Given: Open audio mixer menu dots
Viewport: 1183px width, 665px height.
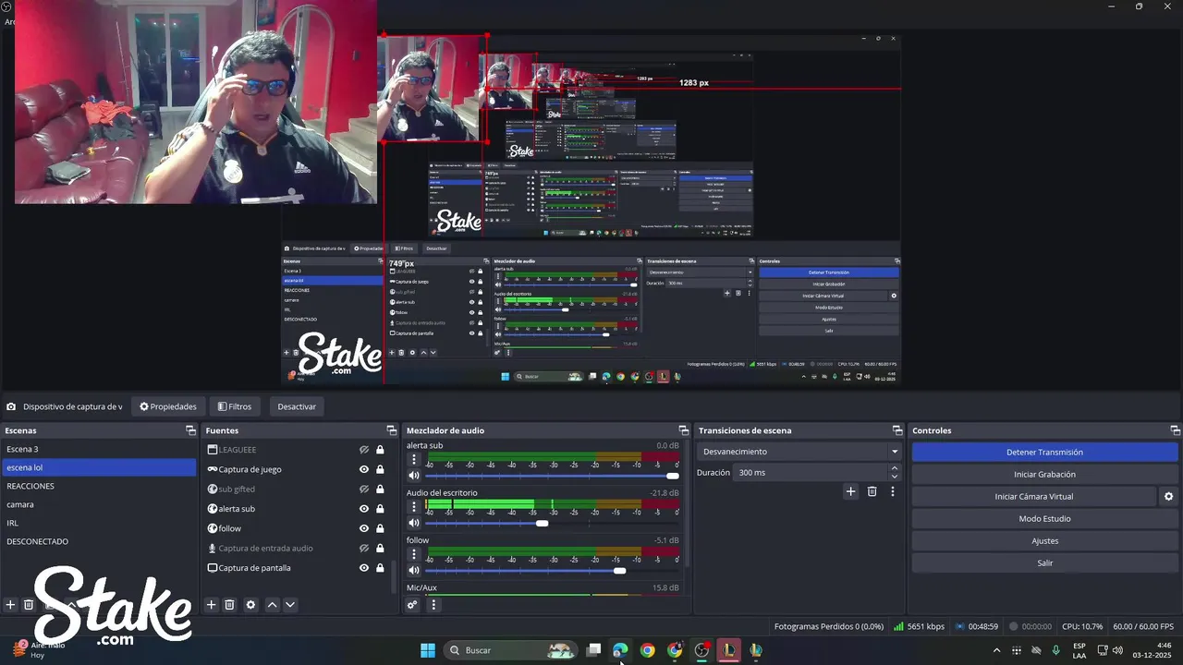Looking at the screenshot, I should click(x=433, y=605).
